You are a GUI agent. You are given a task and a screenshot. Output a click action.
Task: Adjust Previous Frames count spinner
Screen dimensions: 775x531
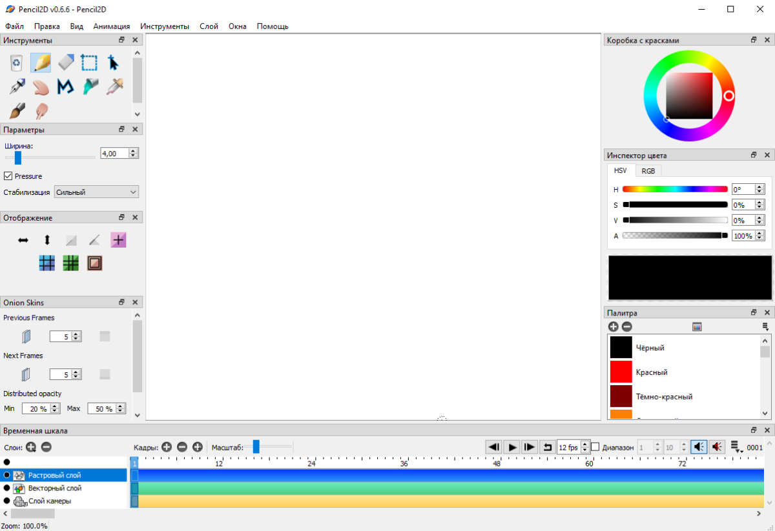66,336
